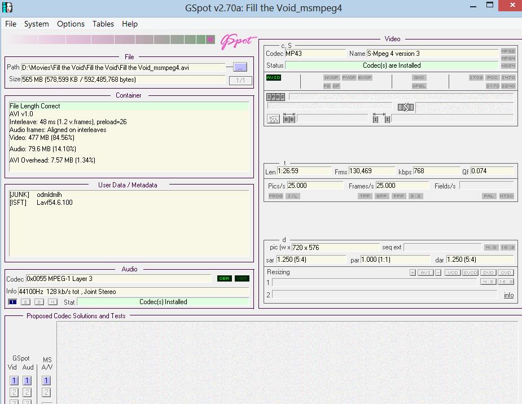This screenshot has width=522, height=404.
Task: Click the S170 colorimetry indicator
Action: (492, 86)
